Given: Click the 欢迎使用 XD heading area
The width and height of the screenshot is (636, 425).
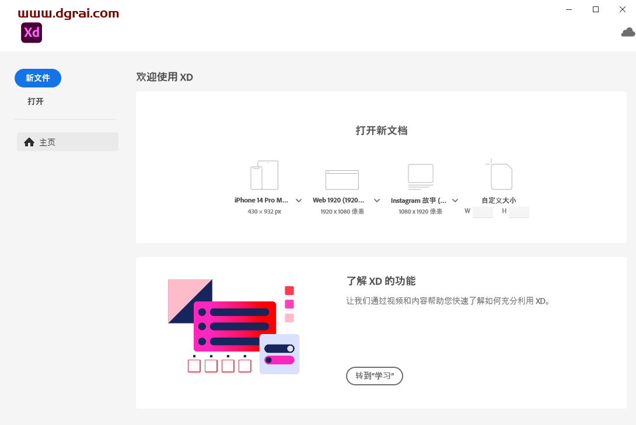Looking at the screenshot, I should [165, 77].
